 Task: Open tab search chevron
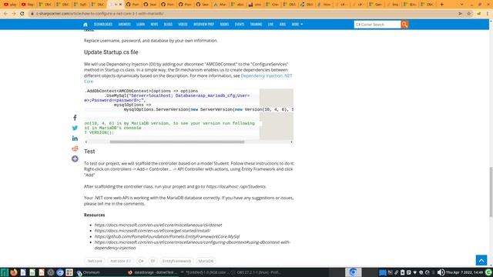coord(461,5)
